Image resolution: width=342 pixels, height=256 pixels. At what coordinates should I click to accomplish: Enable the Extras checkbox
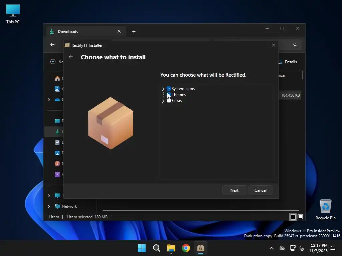(169, 101)
